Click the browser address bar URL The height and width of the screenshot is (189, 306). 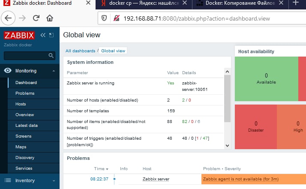pos(197,18)
